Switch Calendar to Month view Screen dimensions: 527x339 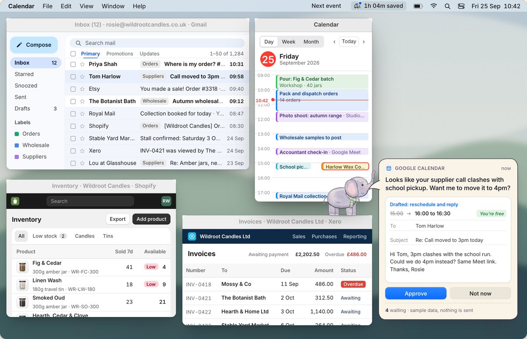click(311, 42)
